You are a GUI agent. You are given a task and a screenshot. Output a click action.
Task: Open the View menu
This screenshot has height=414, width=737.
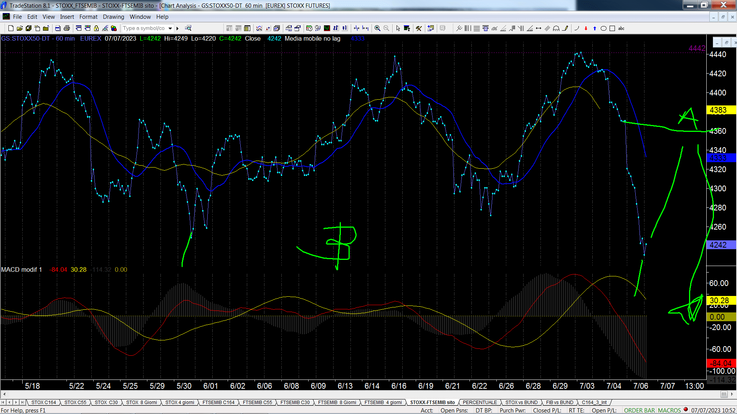click(x=48, y=17)
